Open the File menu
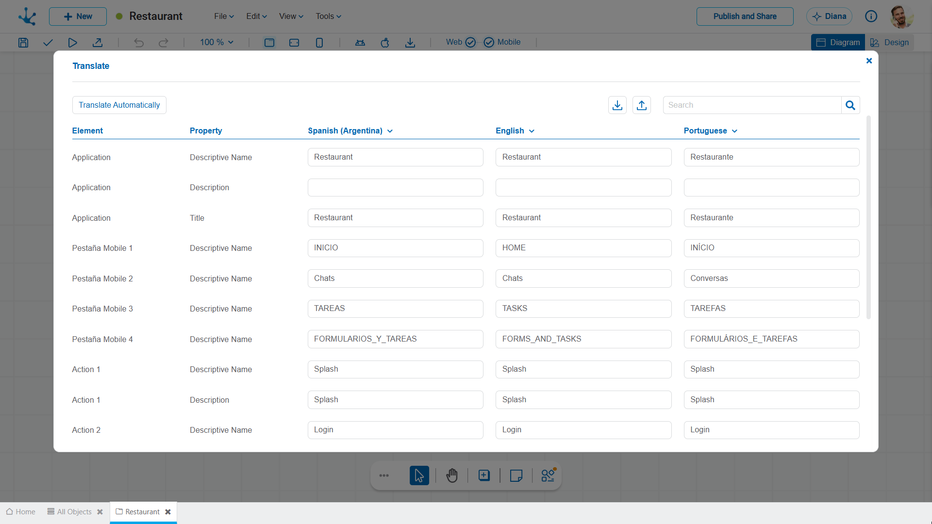Screen dimensions: 932x524 point(224,16)
